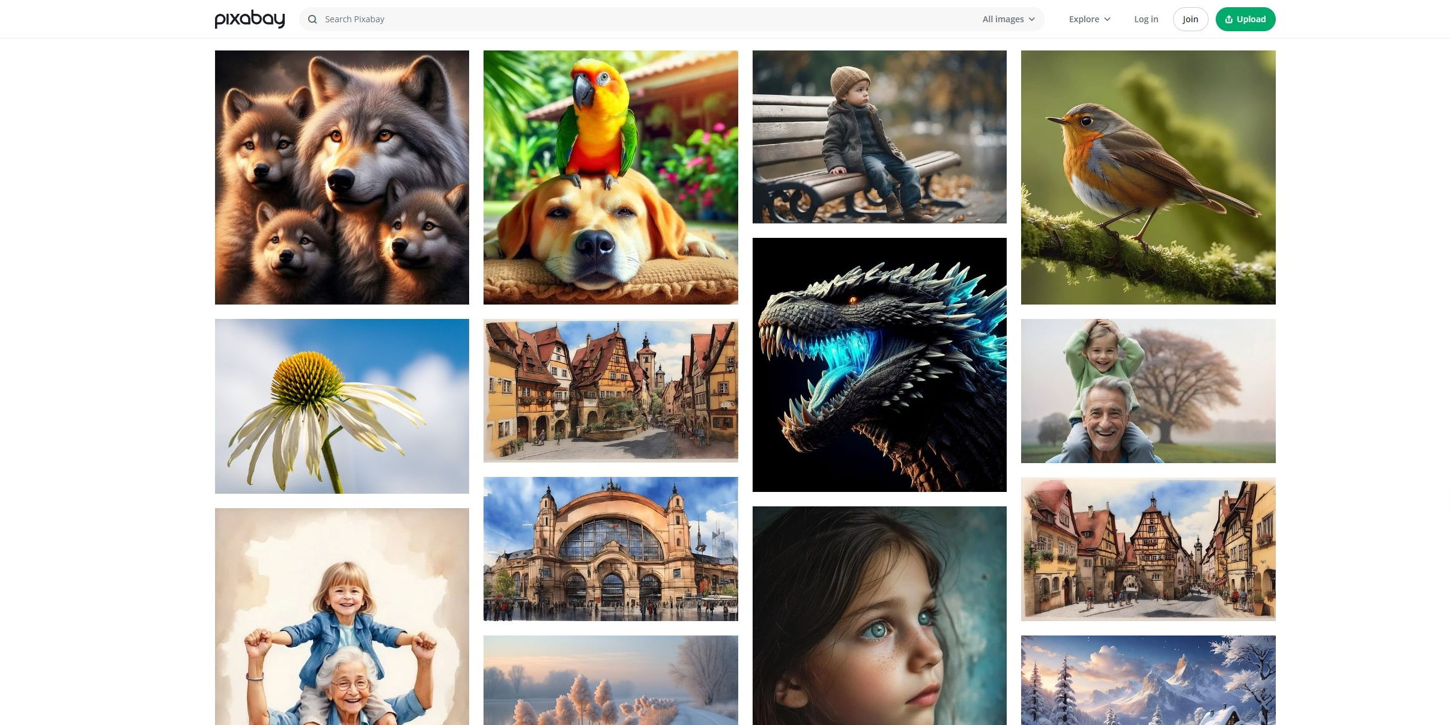Viewport: 1450px width, 725px height.
Task: Select the toddler on bench photo
Action: point(879,137)
